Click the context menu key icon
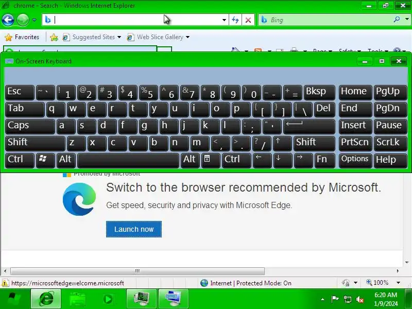 point(211,160)
